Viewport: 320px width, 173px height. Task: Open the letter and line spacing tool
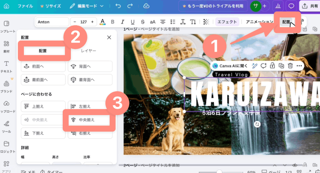click(x=183, y=22)
